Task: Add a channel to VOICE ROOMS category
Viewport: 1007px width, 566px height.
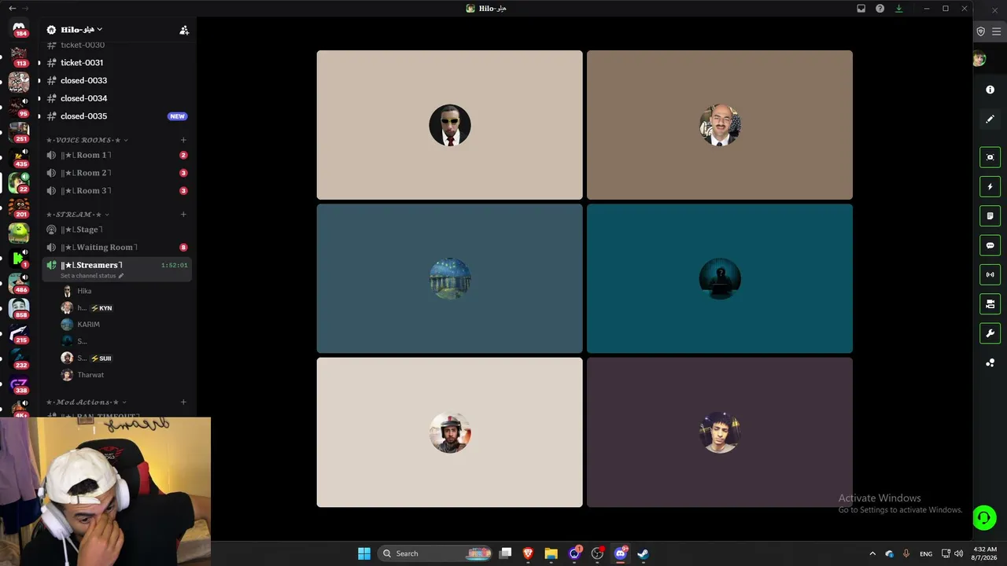Action: pyautogui.click(x=183, y=140)
